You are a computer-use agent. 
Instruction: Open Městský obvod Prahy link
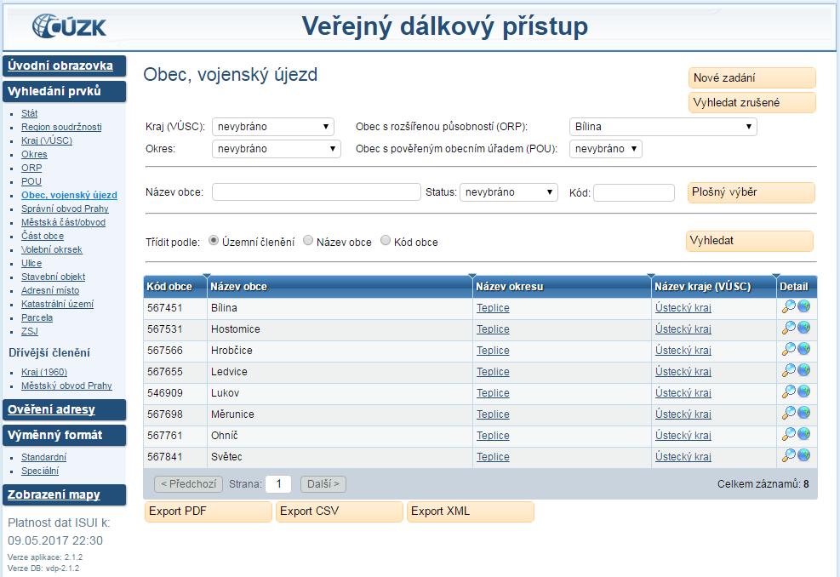coord(66,386)
